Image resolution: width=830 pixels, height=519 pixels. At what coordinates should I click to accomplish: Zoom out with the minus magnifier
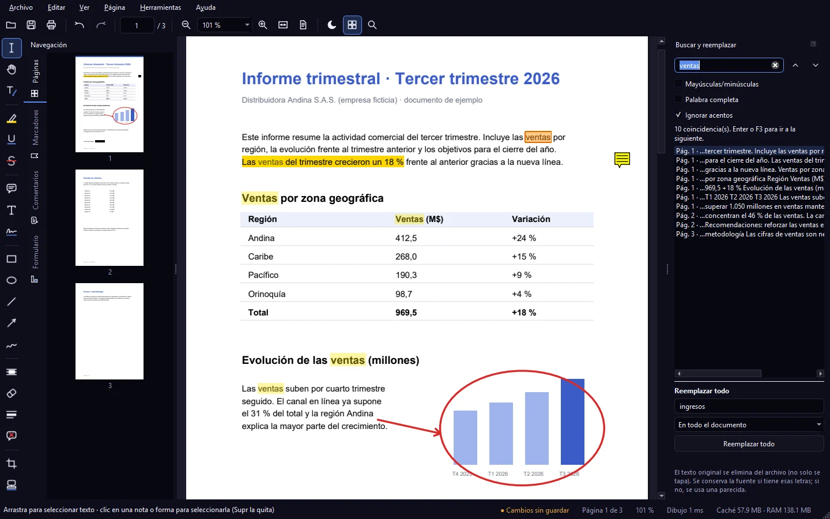tap(186, 25)
